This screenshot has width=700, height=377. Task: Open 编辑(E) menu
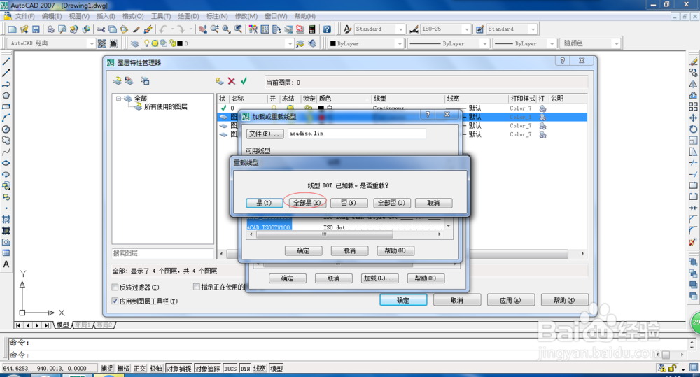coord(52,16)
